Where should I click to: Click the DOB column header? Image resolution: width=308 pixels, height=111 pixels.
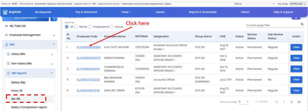tap(223, 37)
